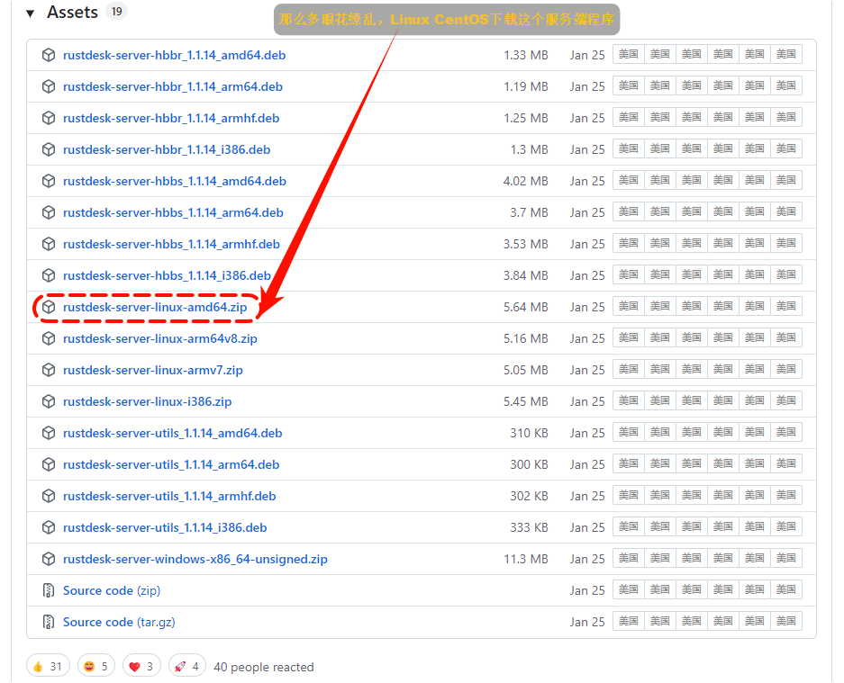Click zip file icon beside Source code (tar.gz)
This screenshot has width=844, height=683.
point(49,622)
